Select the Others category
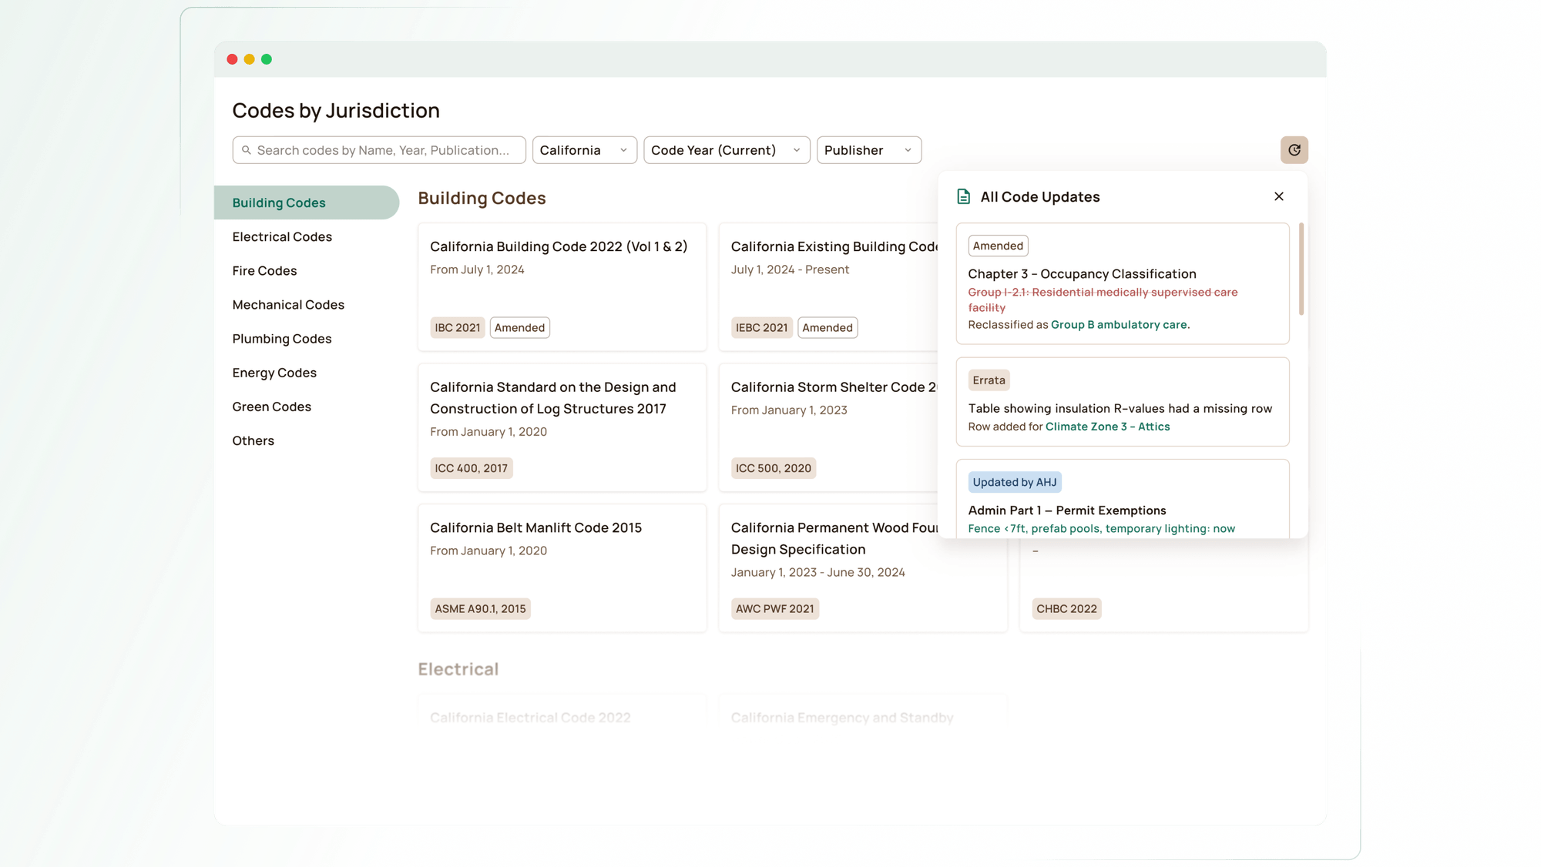This screenshot has width=1541, height=867. coord(253,440)
